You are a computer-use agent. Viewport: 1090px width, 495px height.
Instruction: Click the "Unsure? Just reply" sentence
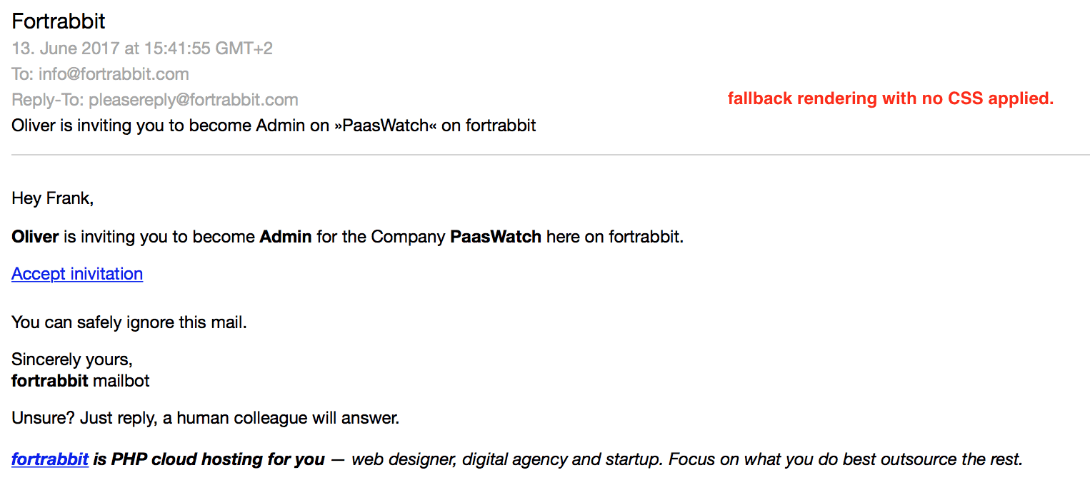206,418
